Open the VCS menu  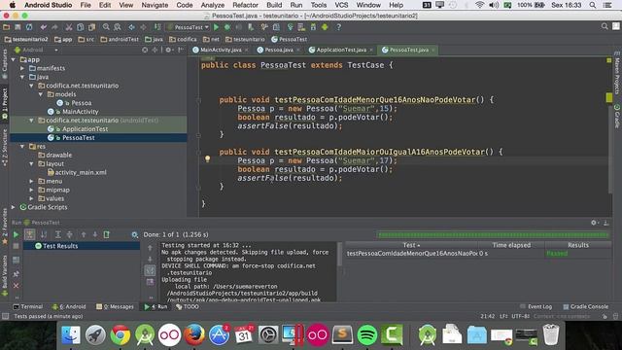[341, 5]
